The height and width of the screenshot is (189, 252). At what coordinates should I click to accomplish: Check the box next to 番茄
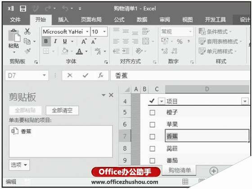pos(152,161)
